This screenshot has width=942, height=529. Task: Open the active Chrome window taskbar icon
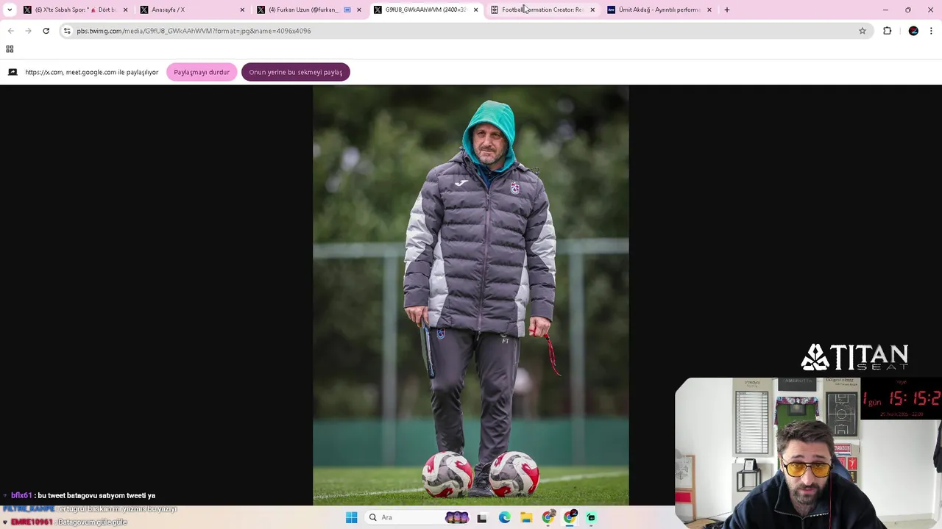(x=570, y=517)
